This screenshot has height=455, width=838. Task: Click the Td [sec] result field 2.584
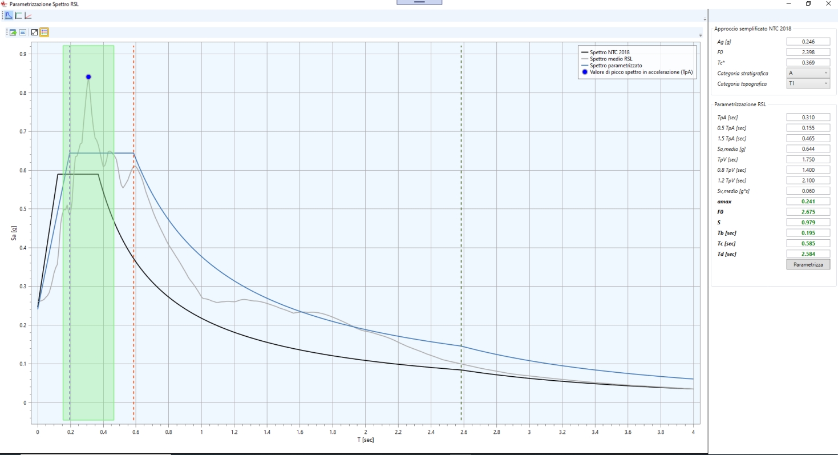[x=808, y=254]
